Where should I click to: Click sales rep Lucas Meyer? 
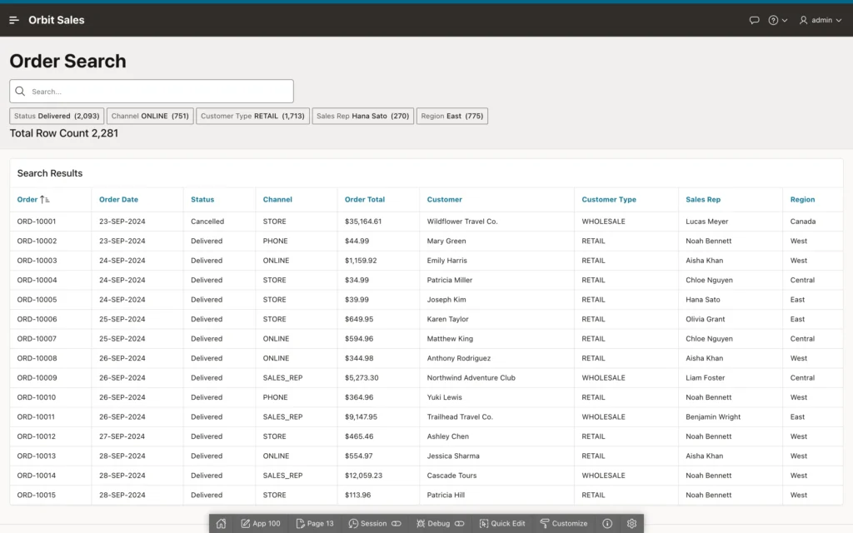pos(706,222)
